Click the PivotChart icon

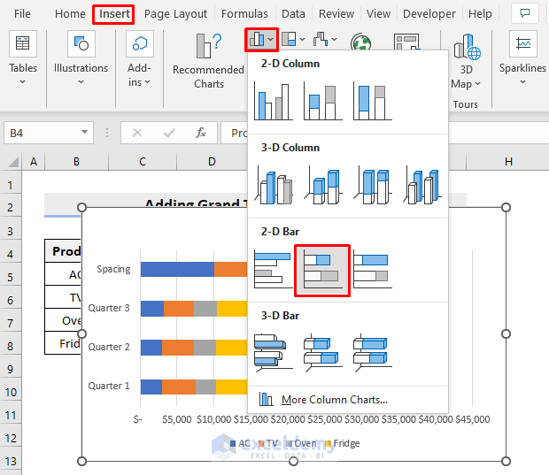coord(406,42)
